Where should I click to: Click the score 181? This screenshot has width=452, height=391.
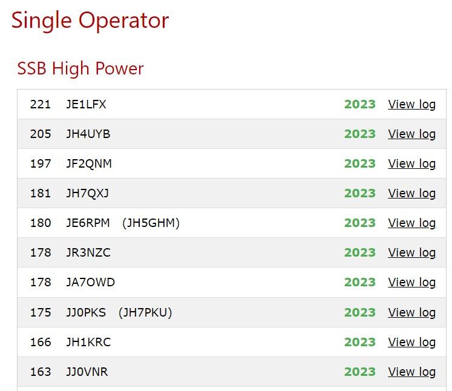click(x=41, y=194)
